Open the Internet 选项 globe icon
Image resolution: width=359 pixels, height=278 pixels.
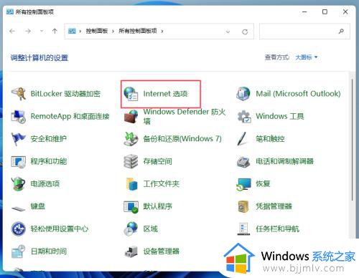coord(131,94)
